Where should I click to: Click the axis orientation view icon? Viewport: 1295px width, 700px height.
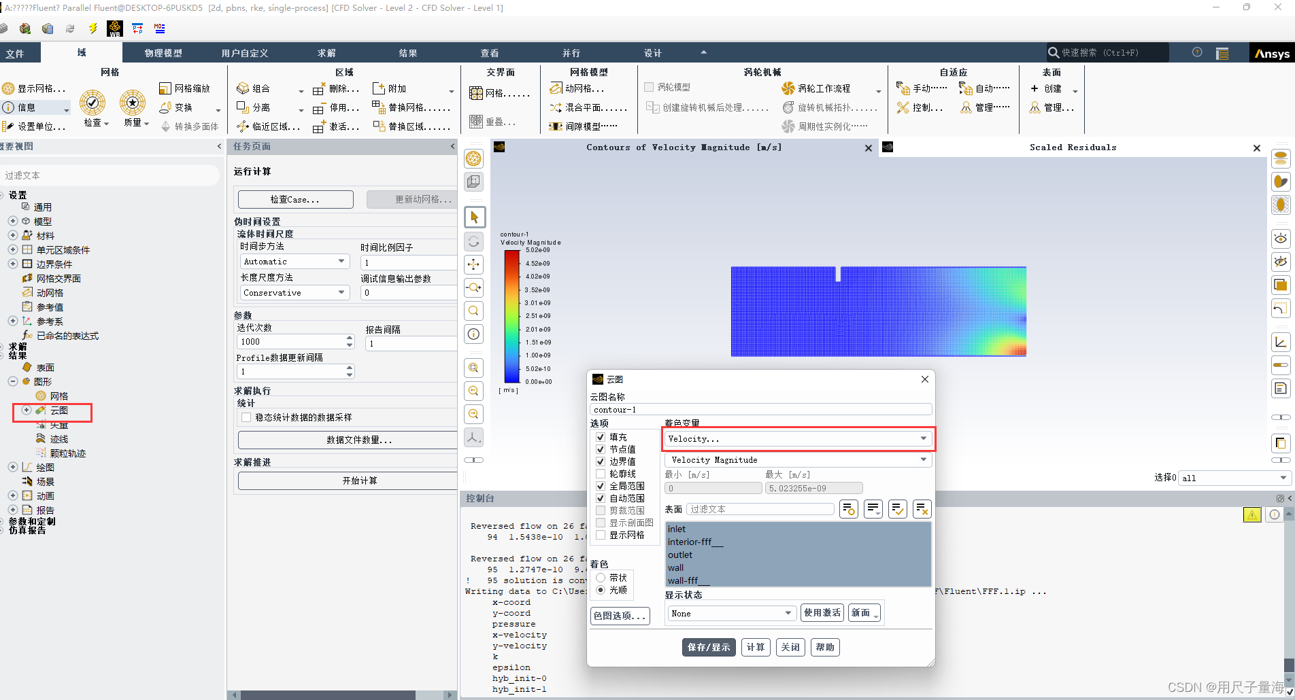click(474, 437)
